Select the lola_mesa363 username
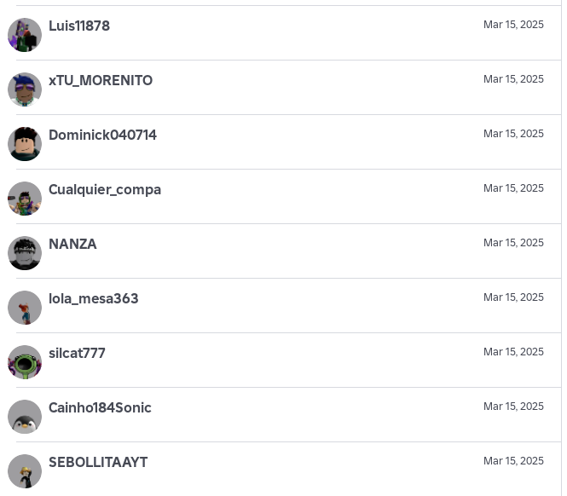Viewport: 567px width, 496px height. click(93, 299)
